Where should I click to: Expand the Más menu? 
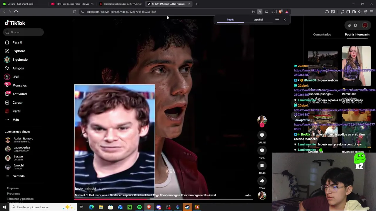pyautogui.click(x=15, y=120)
